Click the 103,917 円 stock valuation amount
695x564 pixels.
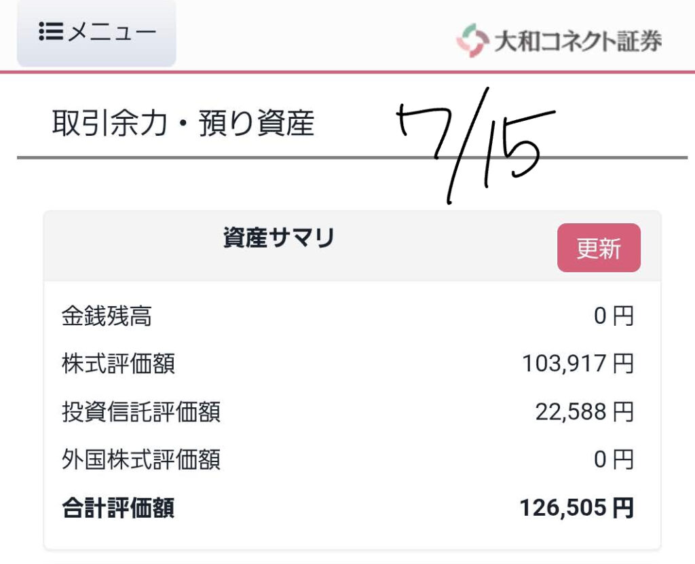(x=578, y=364)
